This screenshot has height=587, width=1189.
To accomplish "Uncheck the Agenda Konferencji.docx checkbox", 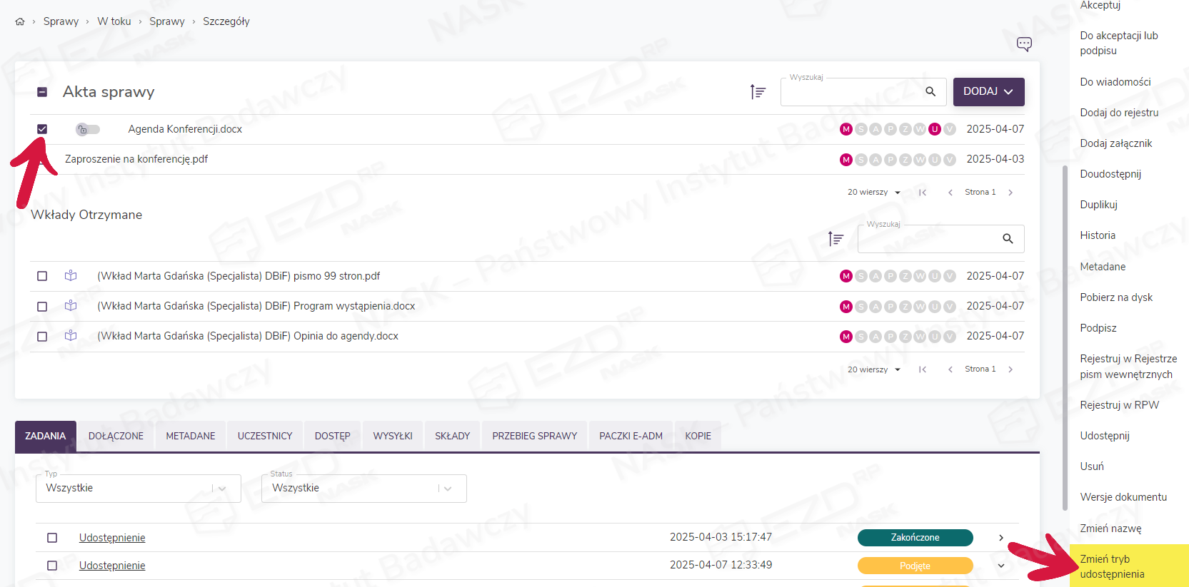I will [x=42, y=129].
